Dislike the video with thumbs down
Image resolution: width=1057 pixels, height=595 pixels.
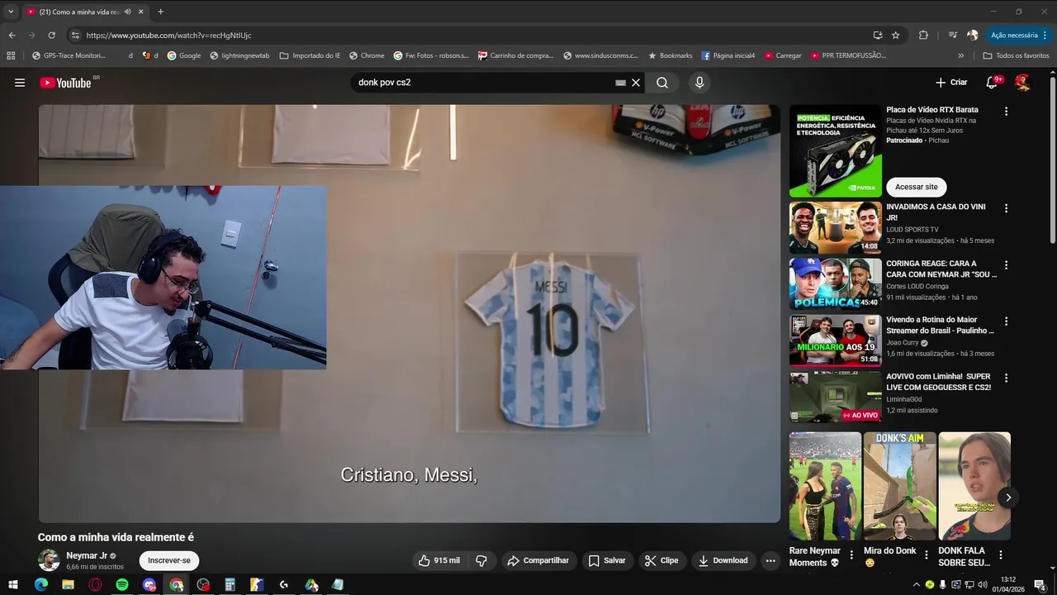pos(481,560)
